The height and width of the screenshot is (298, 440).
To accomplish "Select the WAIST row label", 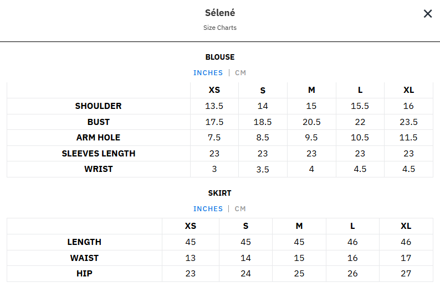I will pyautogui.click(x=84, y=258).
